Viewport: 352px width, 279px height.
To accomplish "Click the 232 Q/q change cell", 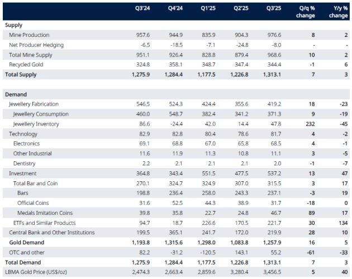I will pyautogui.click(x=311, y=124).
